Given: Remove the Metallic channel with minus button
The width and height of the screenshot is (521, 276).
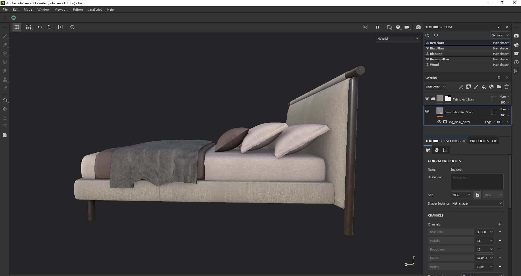Looking at the screenshot, I should [x=500, y=241].
